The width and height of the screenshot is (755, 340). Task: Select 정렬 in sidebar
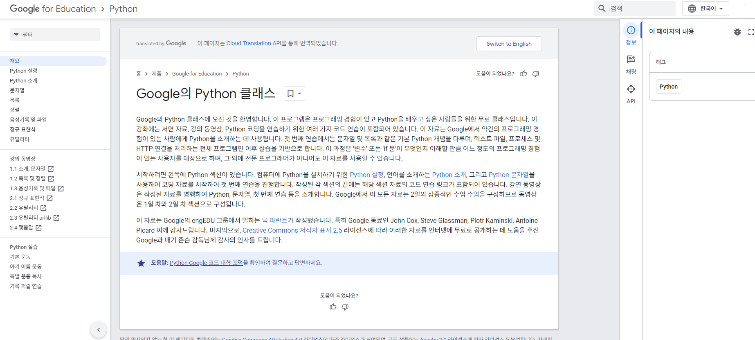click(15, 110)
